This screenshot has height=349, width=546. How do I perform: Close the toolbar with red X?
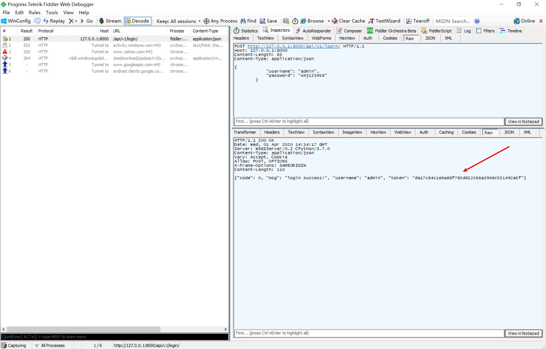click(541, 21)
